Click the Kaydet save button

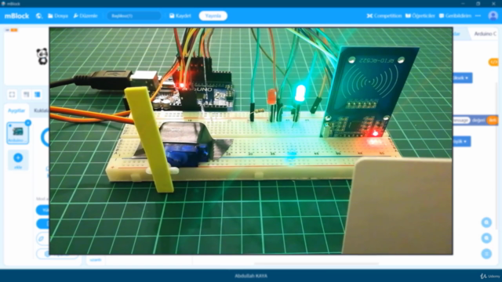click(180, 16)
